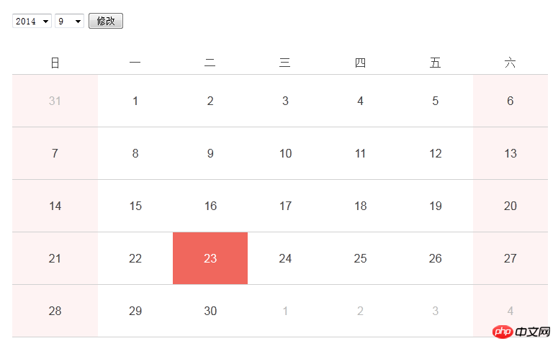The height and width of the screenshot is (346, 558).
Task: Click the php中文网 logo
Action: [x=521, y=332]
